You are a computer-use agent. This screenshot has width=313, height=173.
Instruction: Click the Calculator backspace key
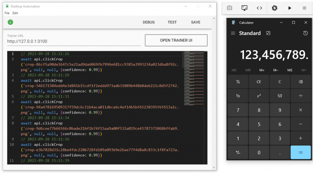(301, 81)
